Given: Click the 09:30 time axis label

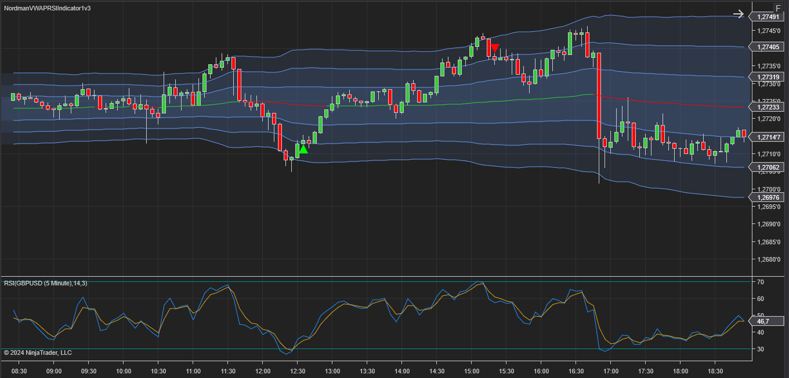Looking at the screenshot, I should click(89, 371).
